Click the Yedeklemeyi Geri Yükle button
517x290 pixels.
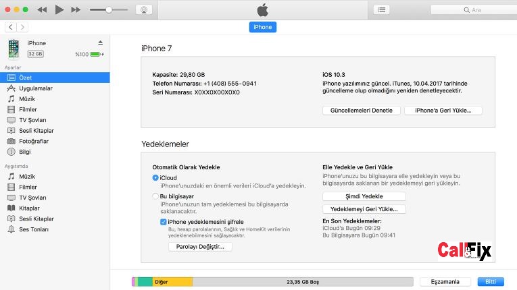point(364,209)
